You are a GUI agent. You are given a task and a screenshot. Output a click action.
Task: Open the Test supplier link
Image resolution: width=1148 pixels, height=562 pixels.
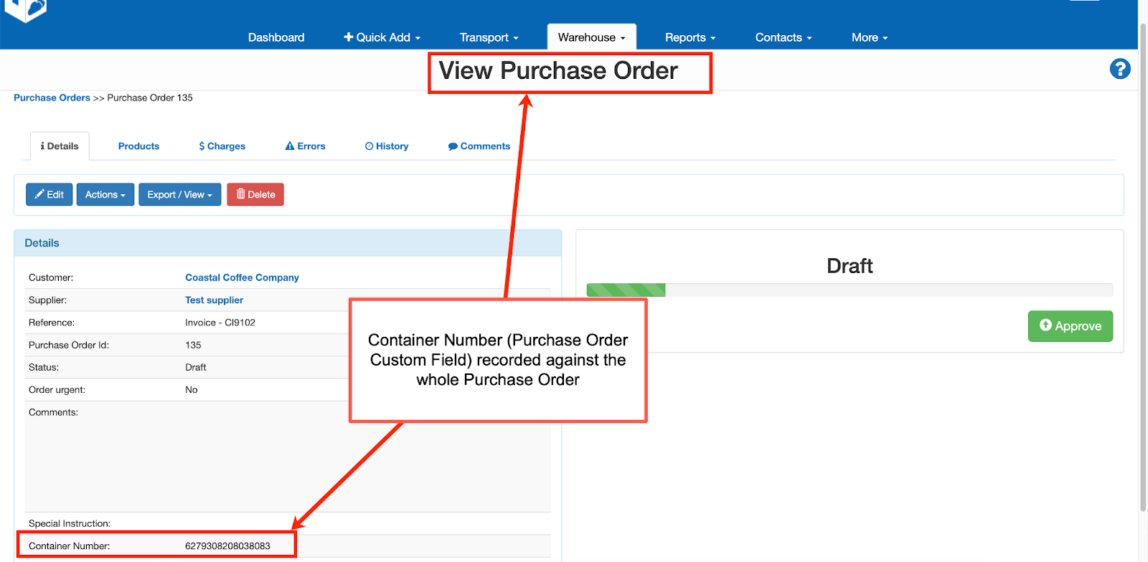[214, 300]
